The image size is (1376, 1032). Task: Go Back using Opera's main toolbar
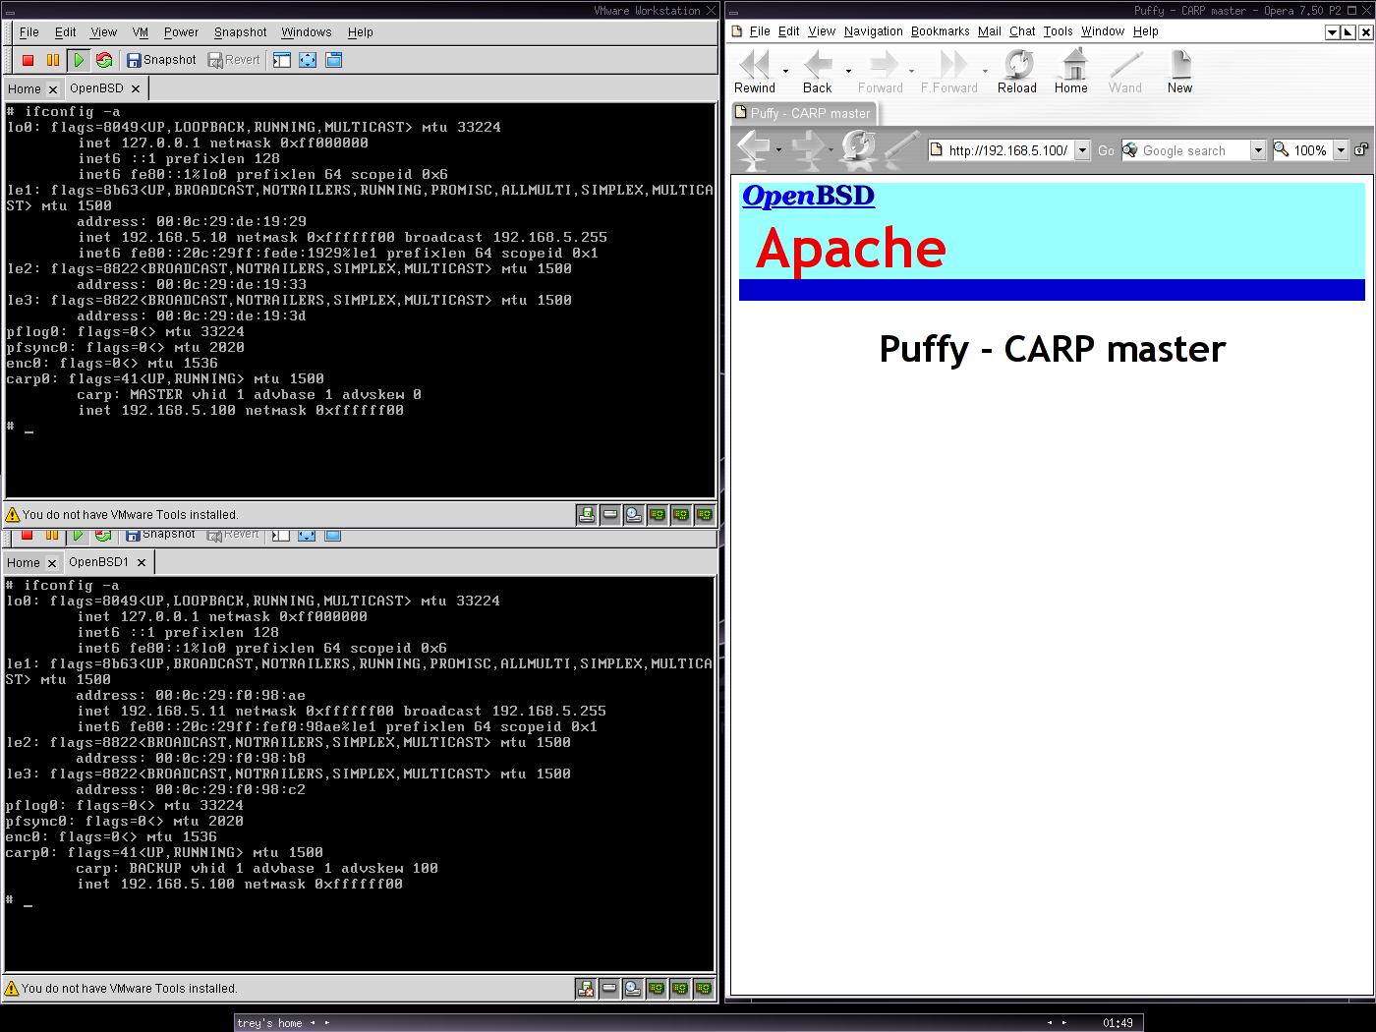tap(818, 72)
